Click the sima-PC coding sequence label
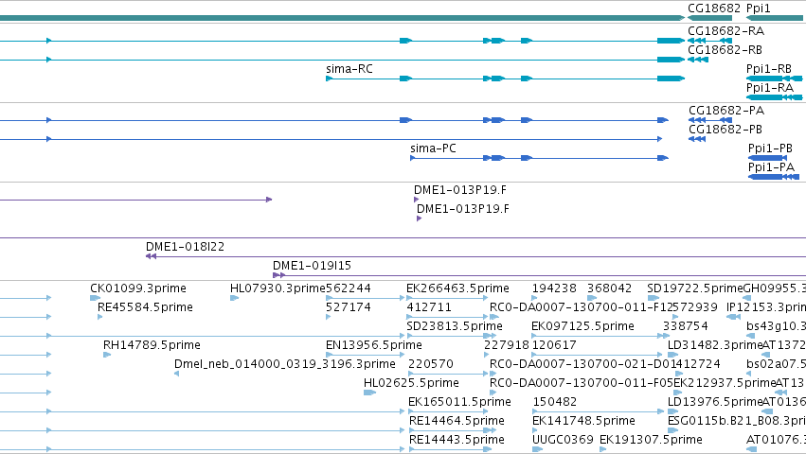 pyautogui.click(x=433, y=148)
